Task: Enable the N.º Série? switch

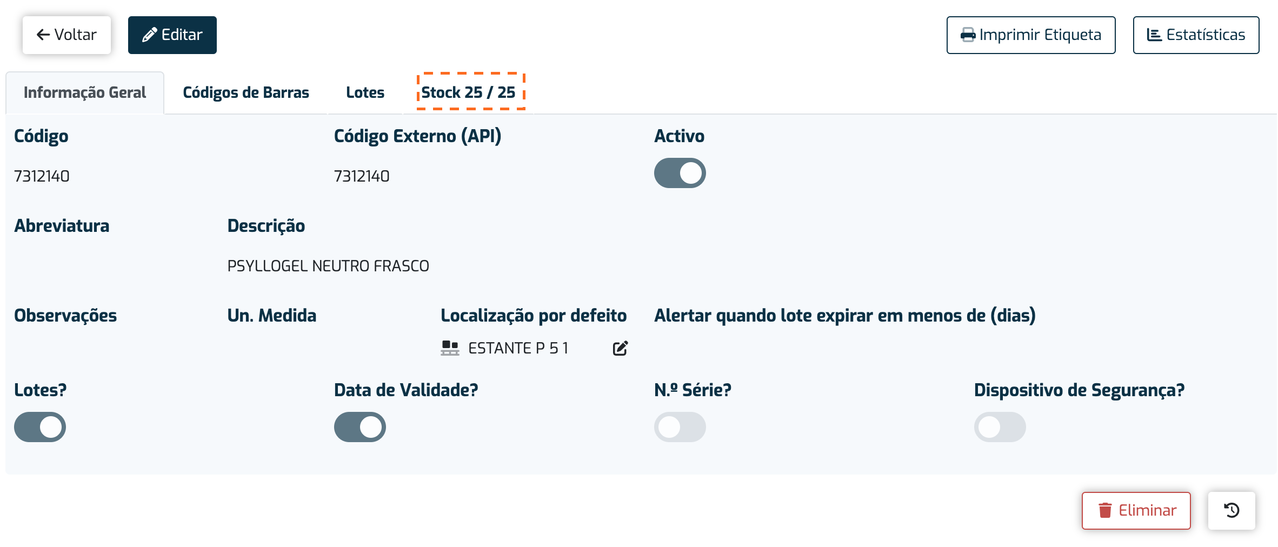Action: (x=680, y=427)
